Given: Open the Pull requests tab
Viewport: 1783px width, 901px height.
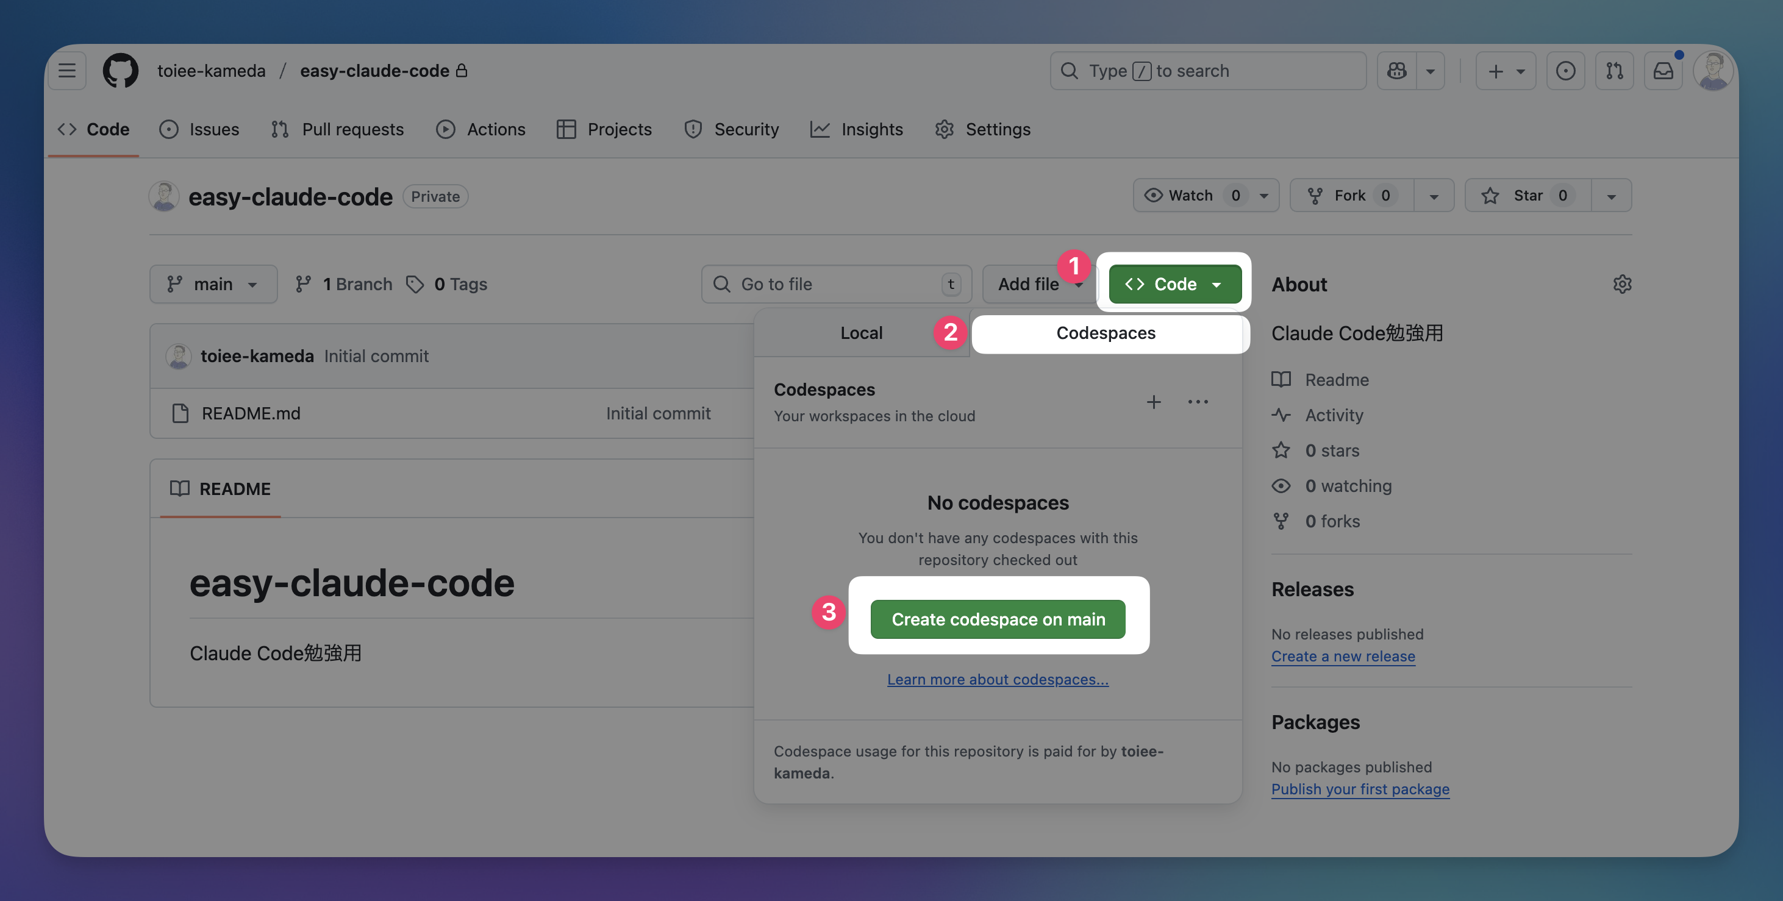Looking at the screenshot, I should click(x=337, y=129).
